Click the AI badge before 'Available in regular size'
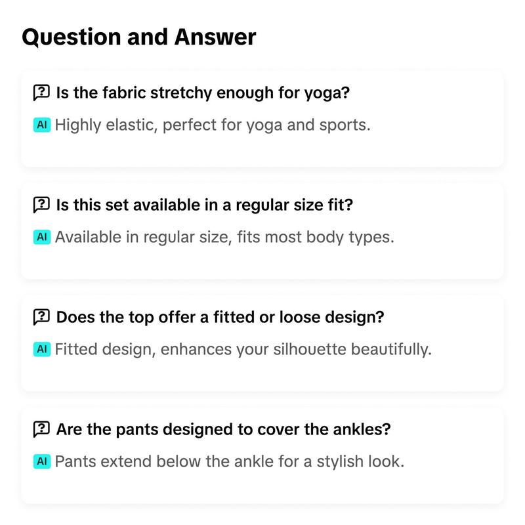Screen dimensions: 525x525 (42, 237)
